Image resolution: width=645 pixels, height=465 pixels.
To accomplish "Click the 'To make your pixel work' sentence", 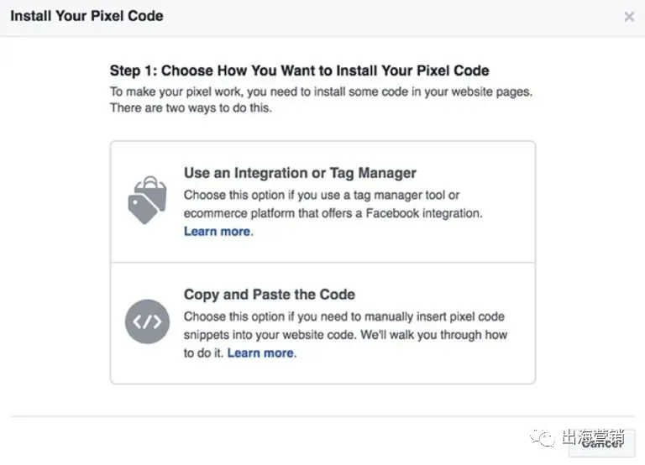I will (321, 91).
